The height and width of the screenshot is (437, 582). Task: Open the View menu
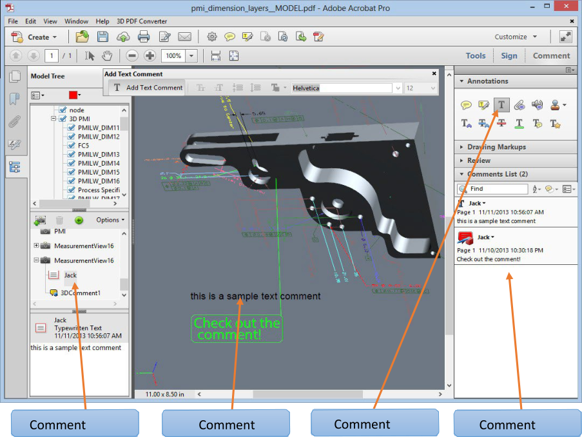coord(50,21)
